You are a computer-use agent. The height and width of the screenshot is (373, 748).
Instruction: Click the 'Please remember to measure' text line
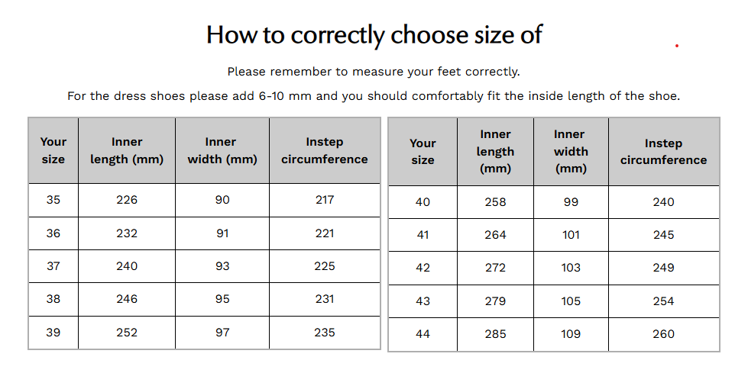pos(374,72)
